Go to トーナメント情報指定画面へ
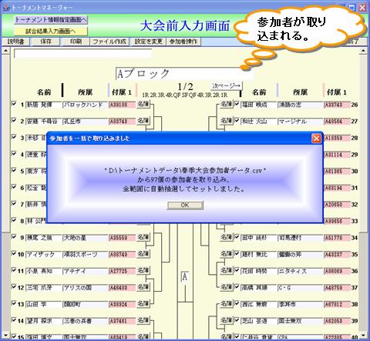370x341 pixels. pyautogui.click(x=51, y=20)
